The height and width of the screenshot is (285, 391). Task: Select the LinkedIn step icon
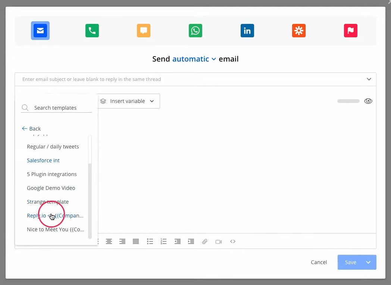tap(247, 31)
